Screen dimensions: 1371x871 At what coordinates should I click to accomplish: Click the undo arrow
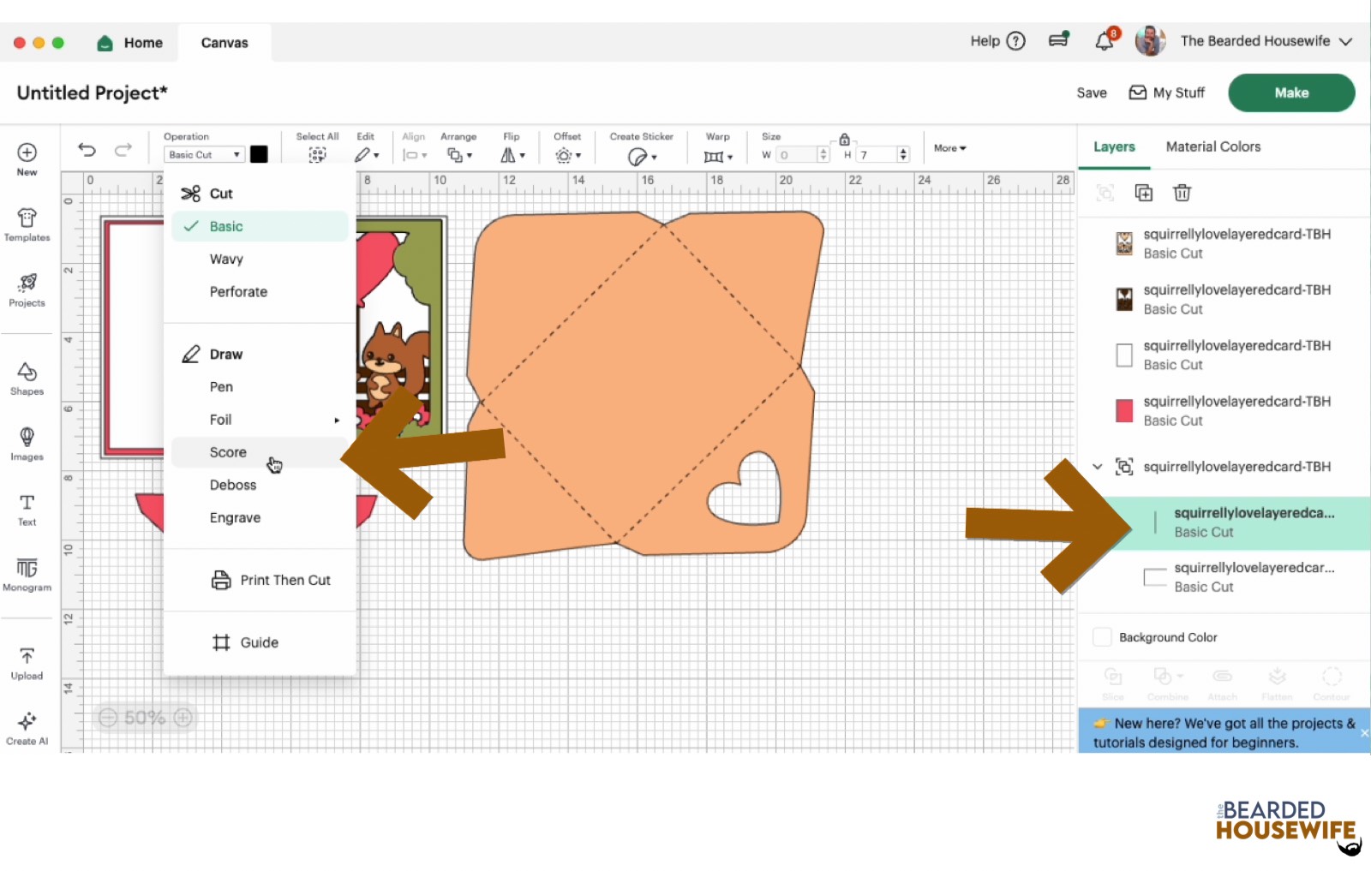click(x=87, y=150)
